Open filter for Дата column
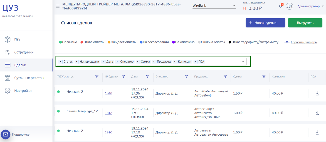Image resolution: width=326 pixels, height=142 pixels. (x=148, y=77)
